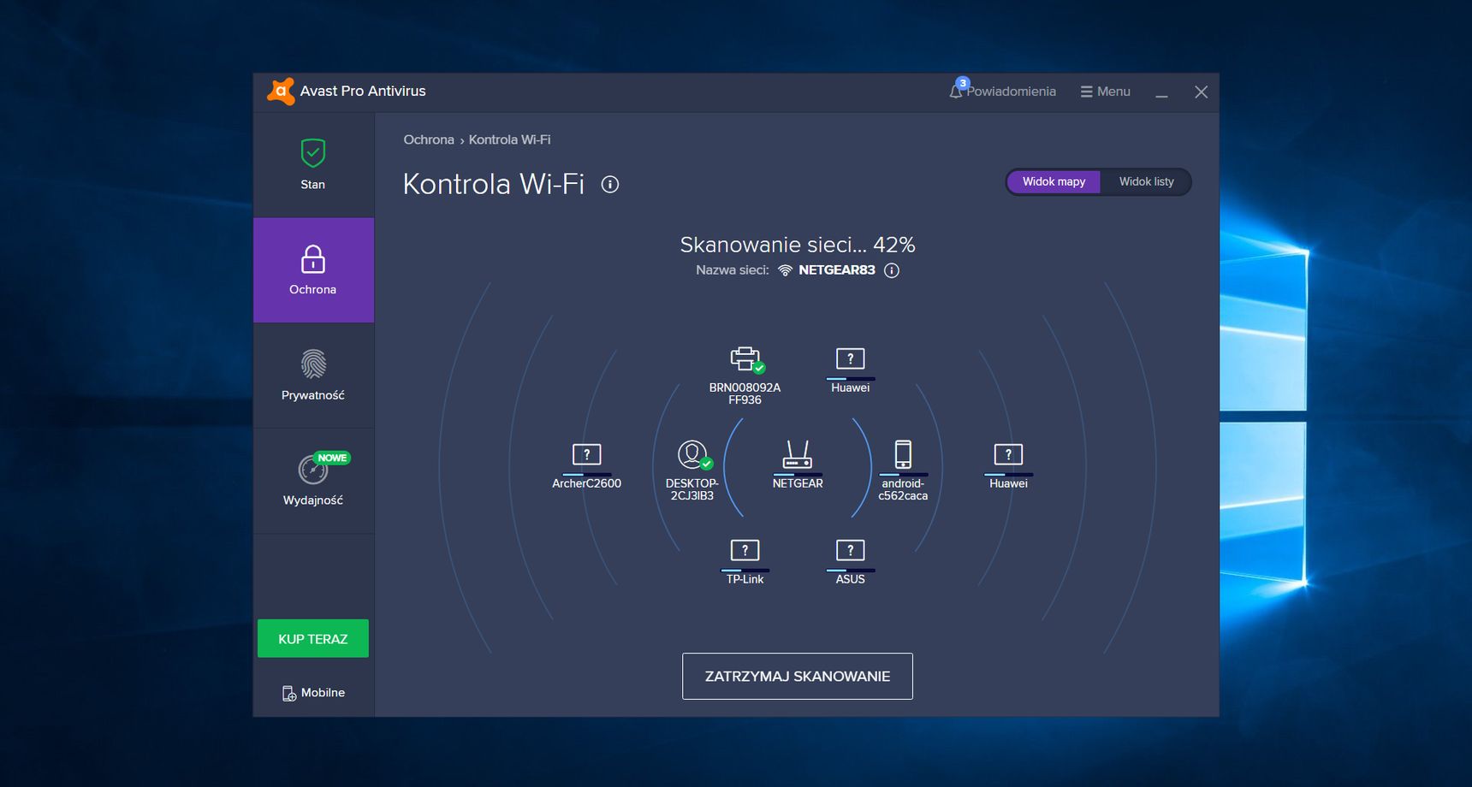
Task: Click the Kontrola Wi-Fi breadcrumb
Action: (509, 139)
